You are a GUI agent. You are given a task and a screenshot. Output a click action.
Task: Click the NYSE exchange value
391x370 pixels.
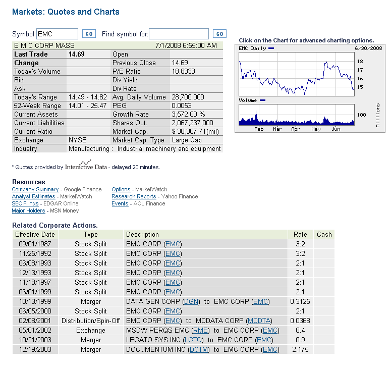78,140
